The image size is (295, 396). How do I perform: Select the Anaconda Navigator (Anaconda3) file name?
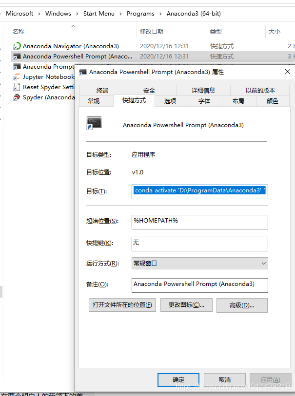[x=71, y=46]
